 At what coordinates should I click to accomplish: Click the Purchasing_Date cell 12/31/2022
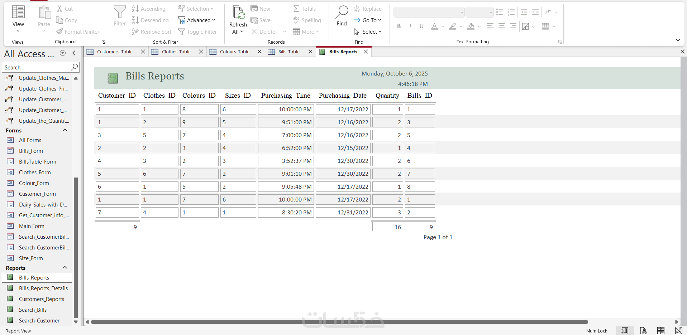(343, 212)
